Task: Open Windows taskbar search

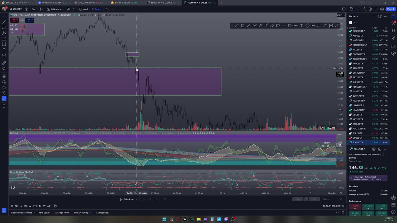Action: point(171,220)
